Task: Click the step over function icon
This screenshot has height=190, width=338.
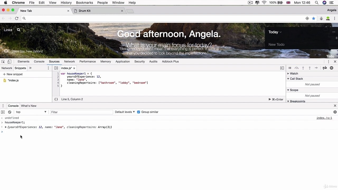Action: coord(297,68)
